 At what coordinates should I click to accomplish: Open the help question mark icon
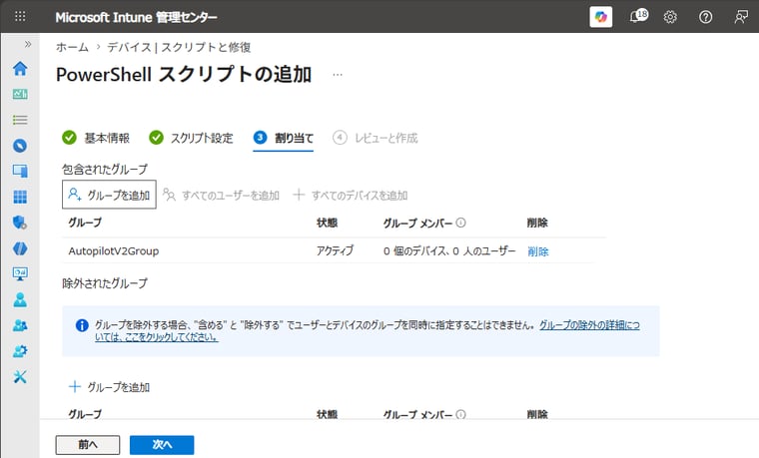(705, 17)
